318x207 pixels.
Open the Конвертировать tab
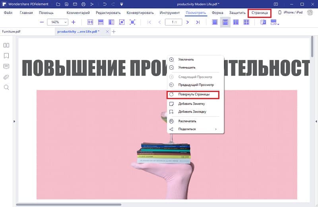[x=140, y=13]
